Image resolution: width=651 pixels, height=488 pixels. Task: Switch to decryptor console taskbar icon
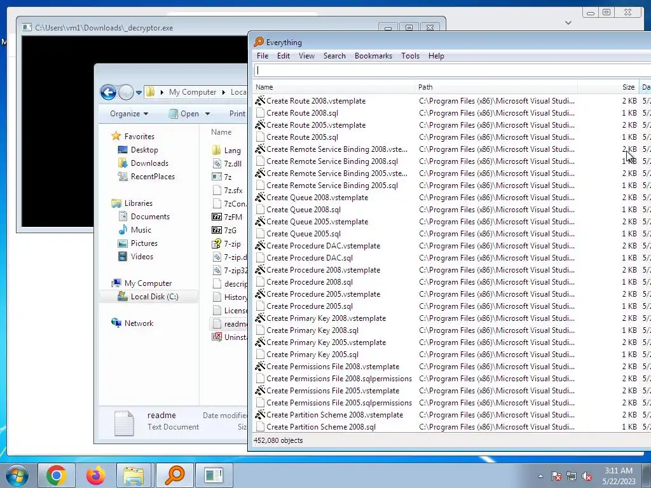[x=214, y=475]
